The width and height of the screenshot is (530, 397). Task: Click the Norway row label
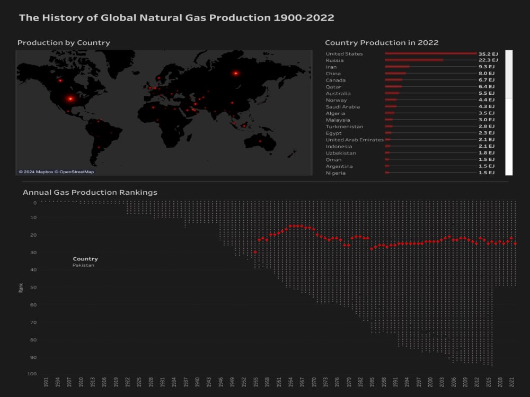click(336, 100)
